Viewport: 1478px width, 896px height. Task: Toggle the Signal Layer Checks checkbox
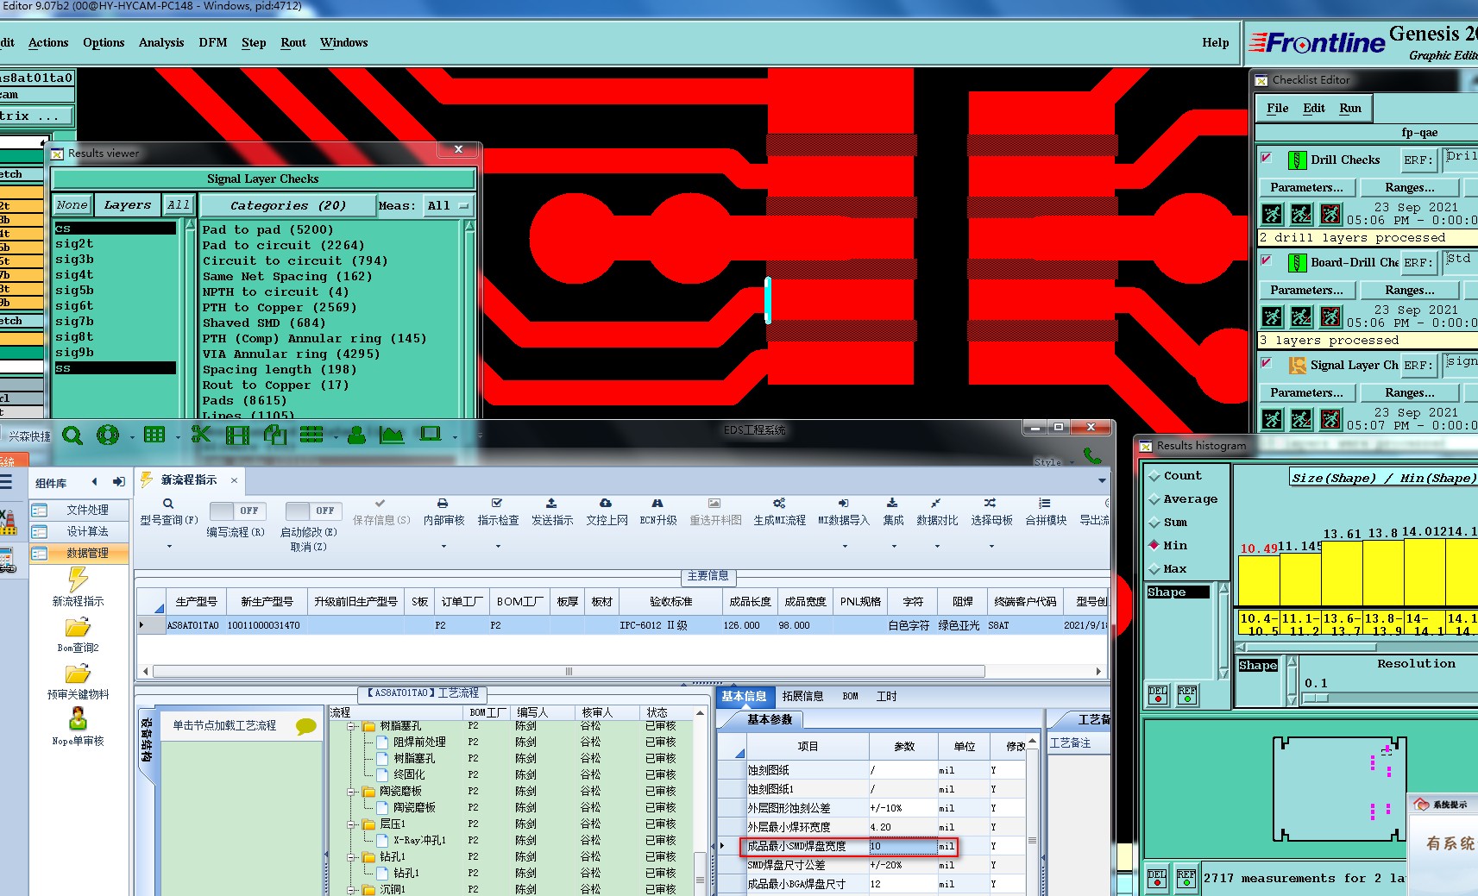[1267, 363]
